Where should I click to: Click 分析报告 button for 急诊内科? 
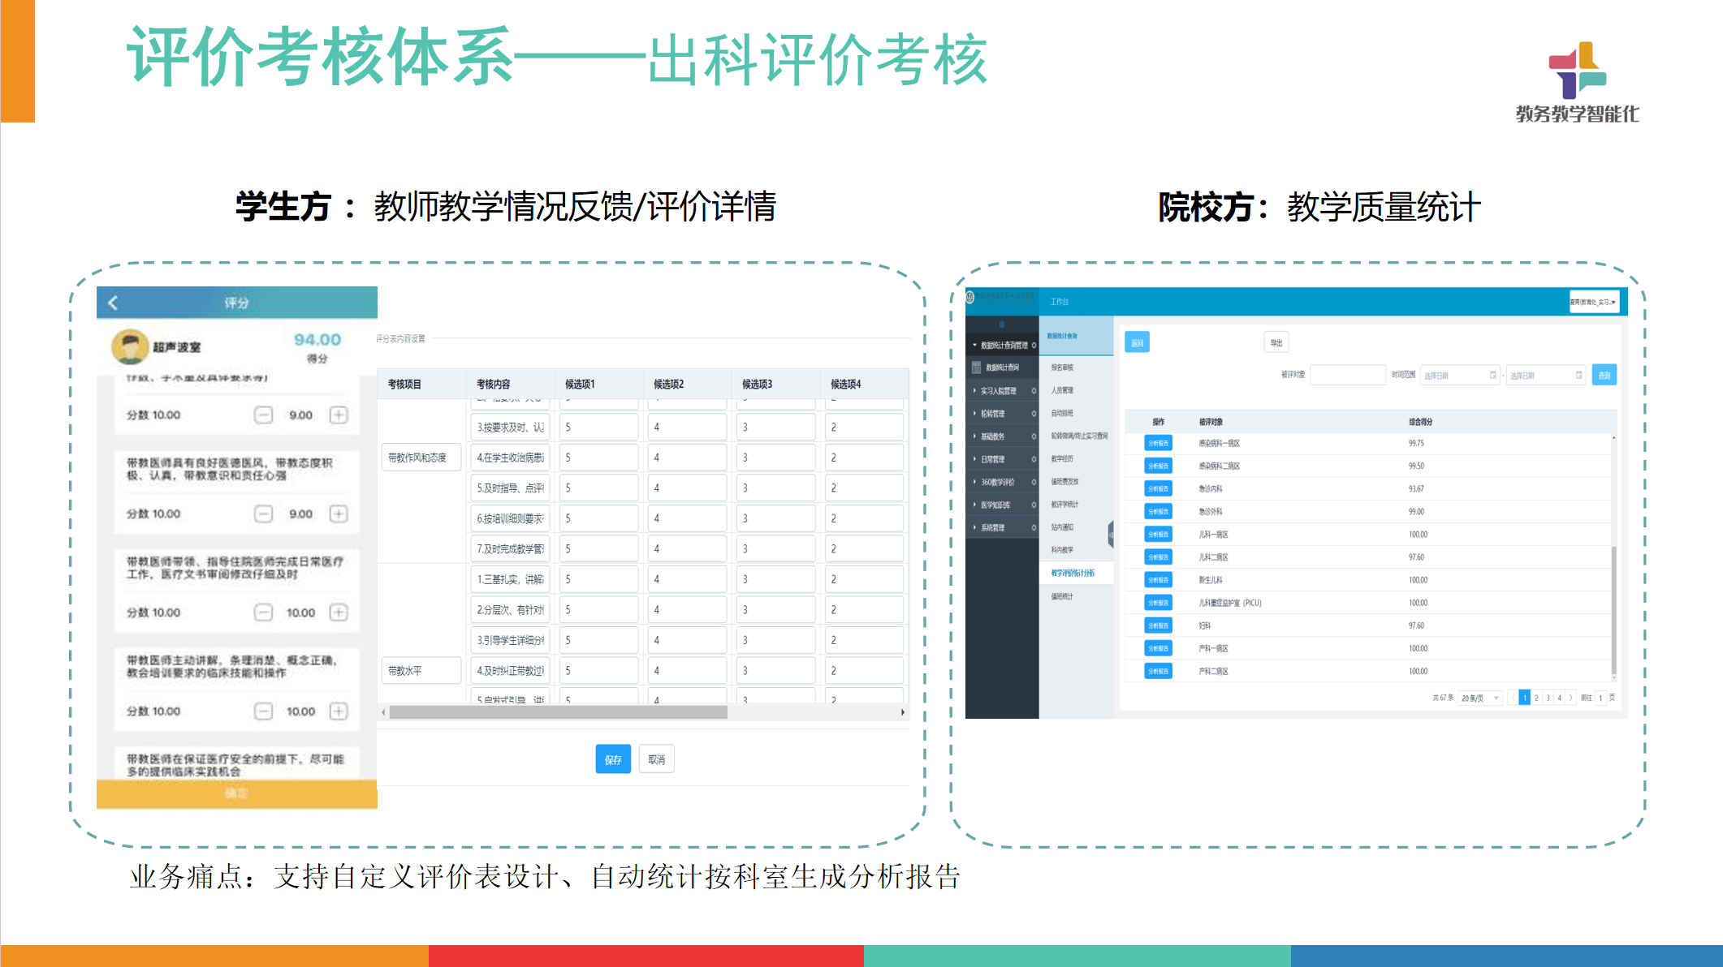click(1158, 488)
